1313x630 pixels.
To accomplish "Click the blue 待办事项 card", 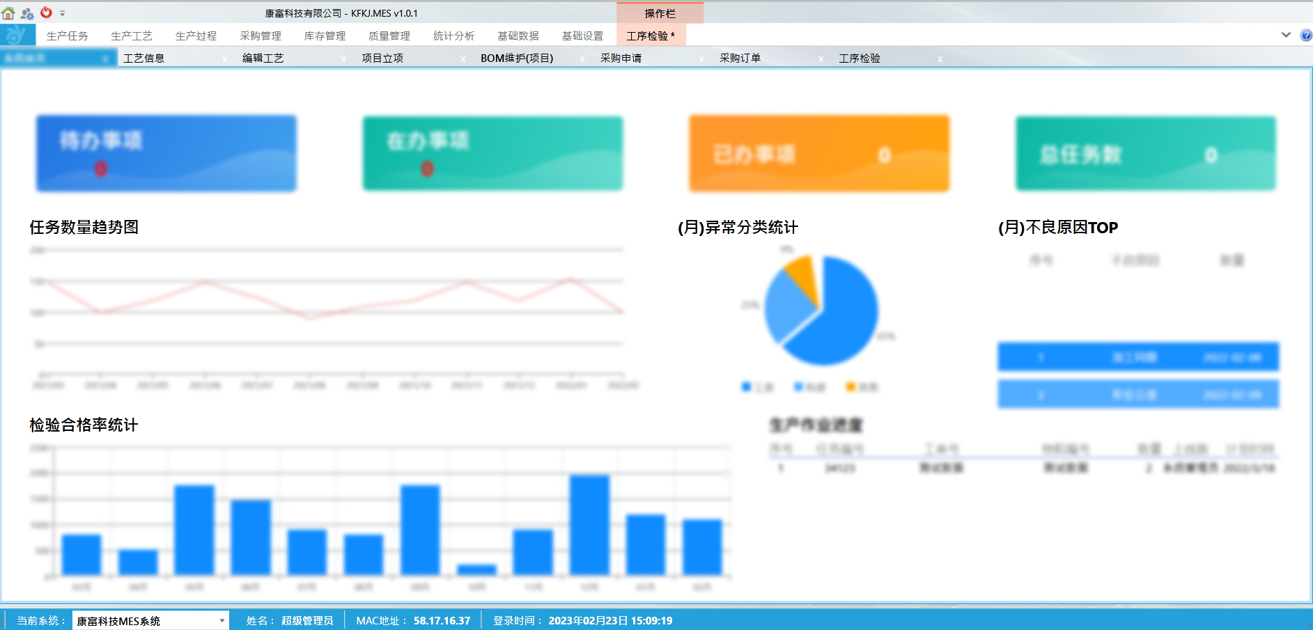I will [x=166, y=153].
